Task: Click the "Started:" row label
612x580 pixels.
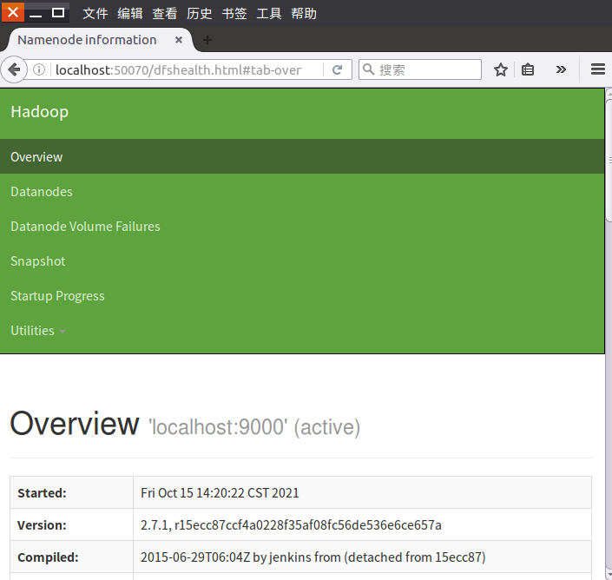Action: tap(43, 493)
